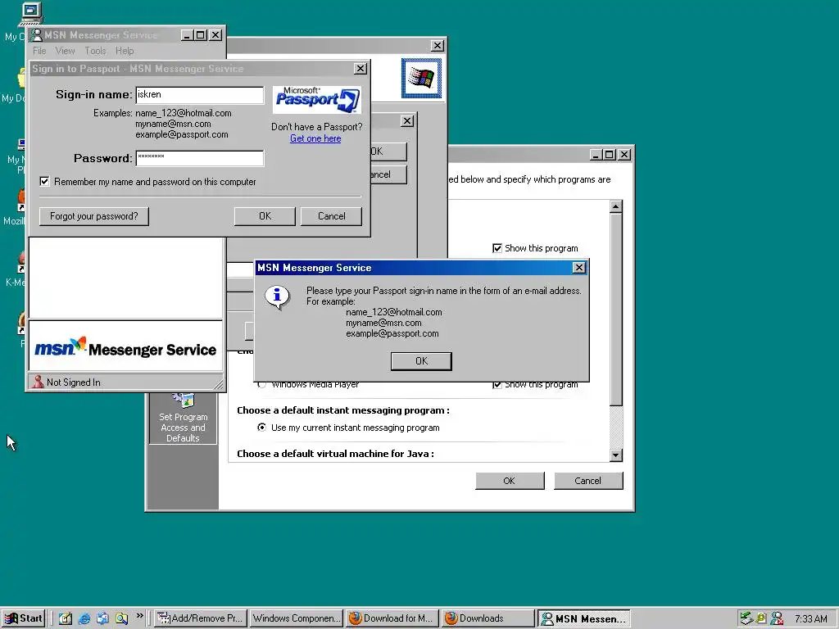839x629 pixels.
Task: Click the scroll down arrow in the defaults list
Action: (616, 455)
